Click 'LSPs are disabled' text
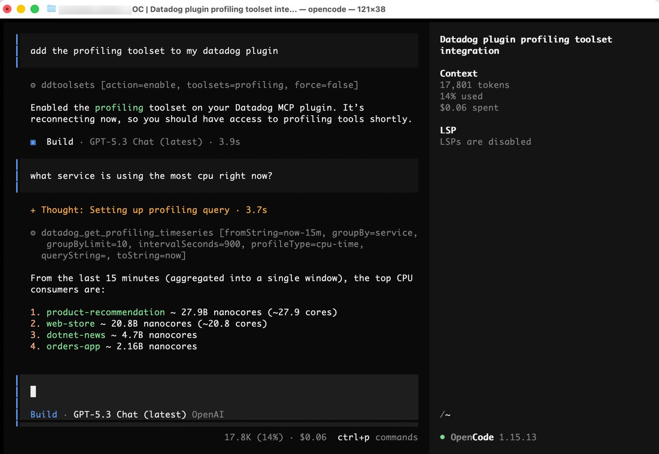The height and width of the screenshot is (454, 659). point(485,142)
